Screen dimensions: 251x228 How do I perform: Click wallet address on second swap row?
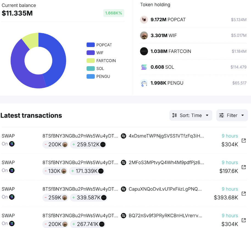[x=80, y=163]
